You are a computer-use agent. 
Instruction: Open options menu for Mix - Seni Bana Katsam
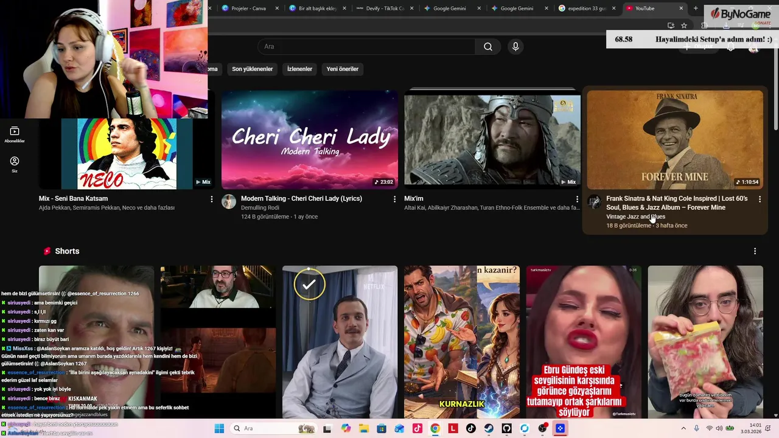(x=212, y=199)
